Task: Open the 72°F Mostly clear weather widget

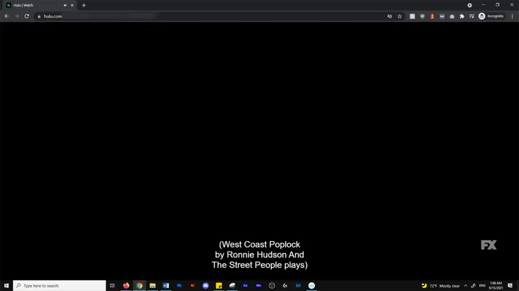Action: (x=440, y=286)
